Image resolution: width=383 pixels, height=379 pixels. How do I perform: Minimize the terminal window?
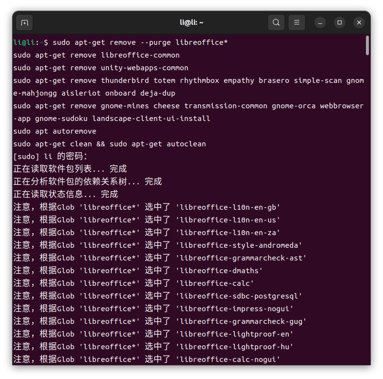(320, 23)
